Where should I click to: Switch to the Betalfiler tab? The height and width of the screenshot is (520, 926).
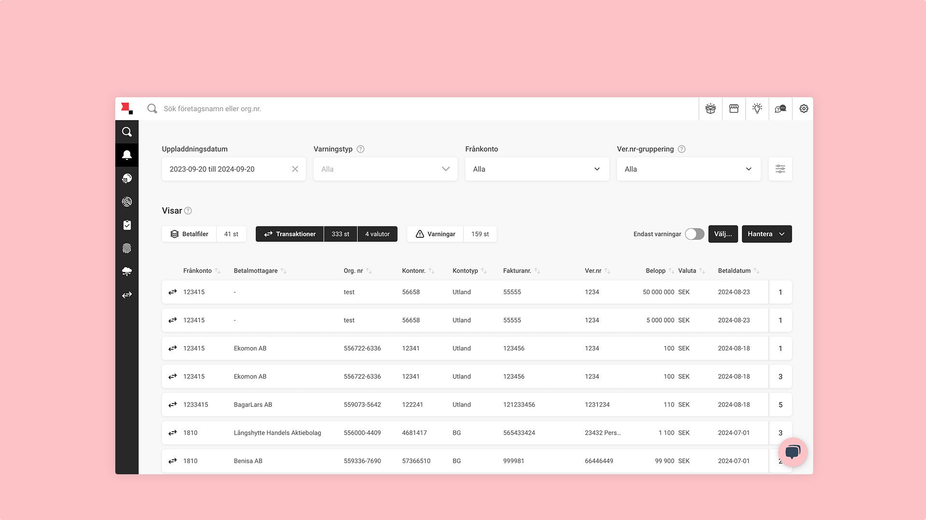point(189,234)
